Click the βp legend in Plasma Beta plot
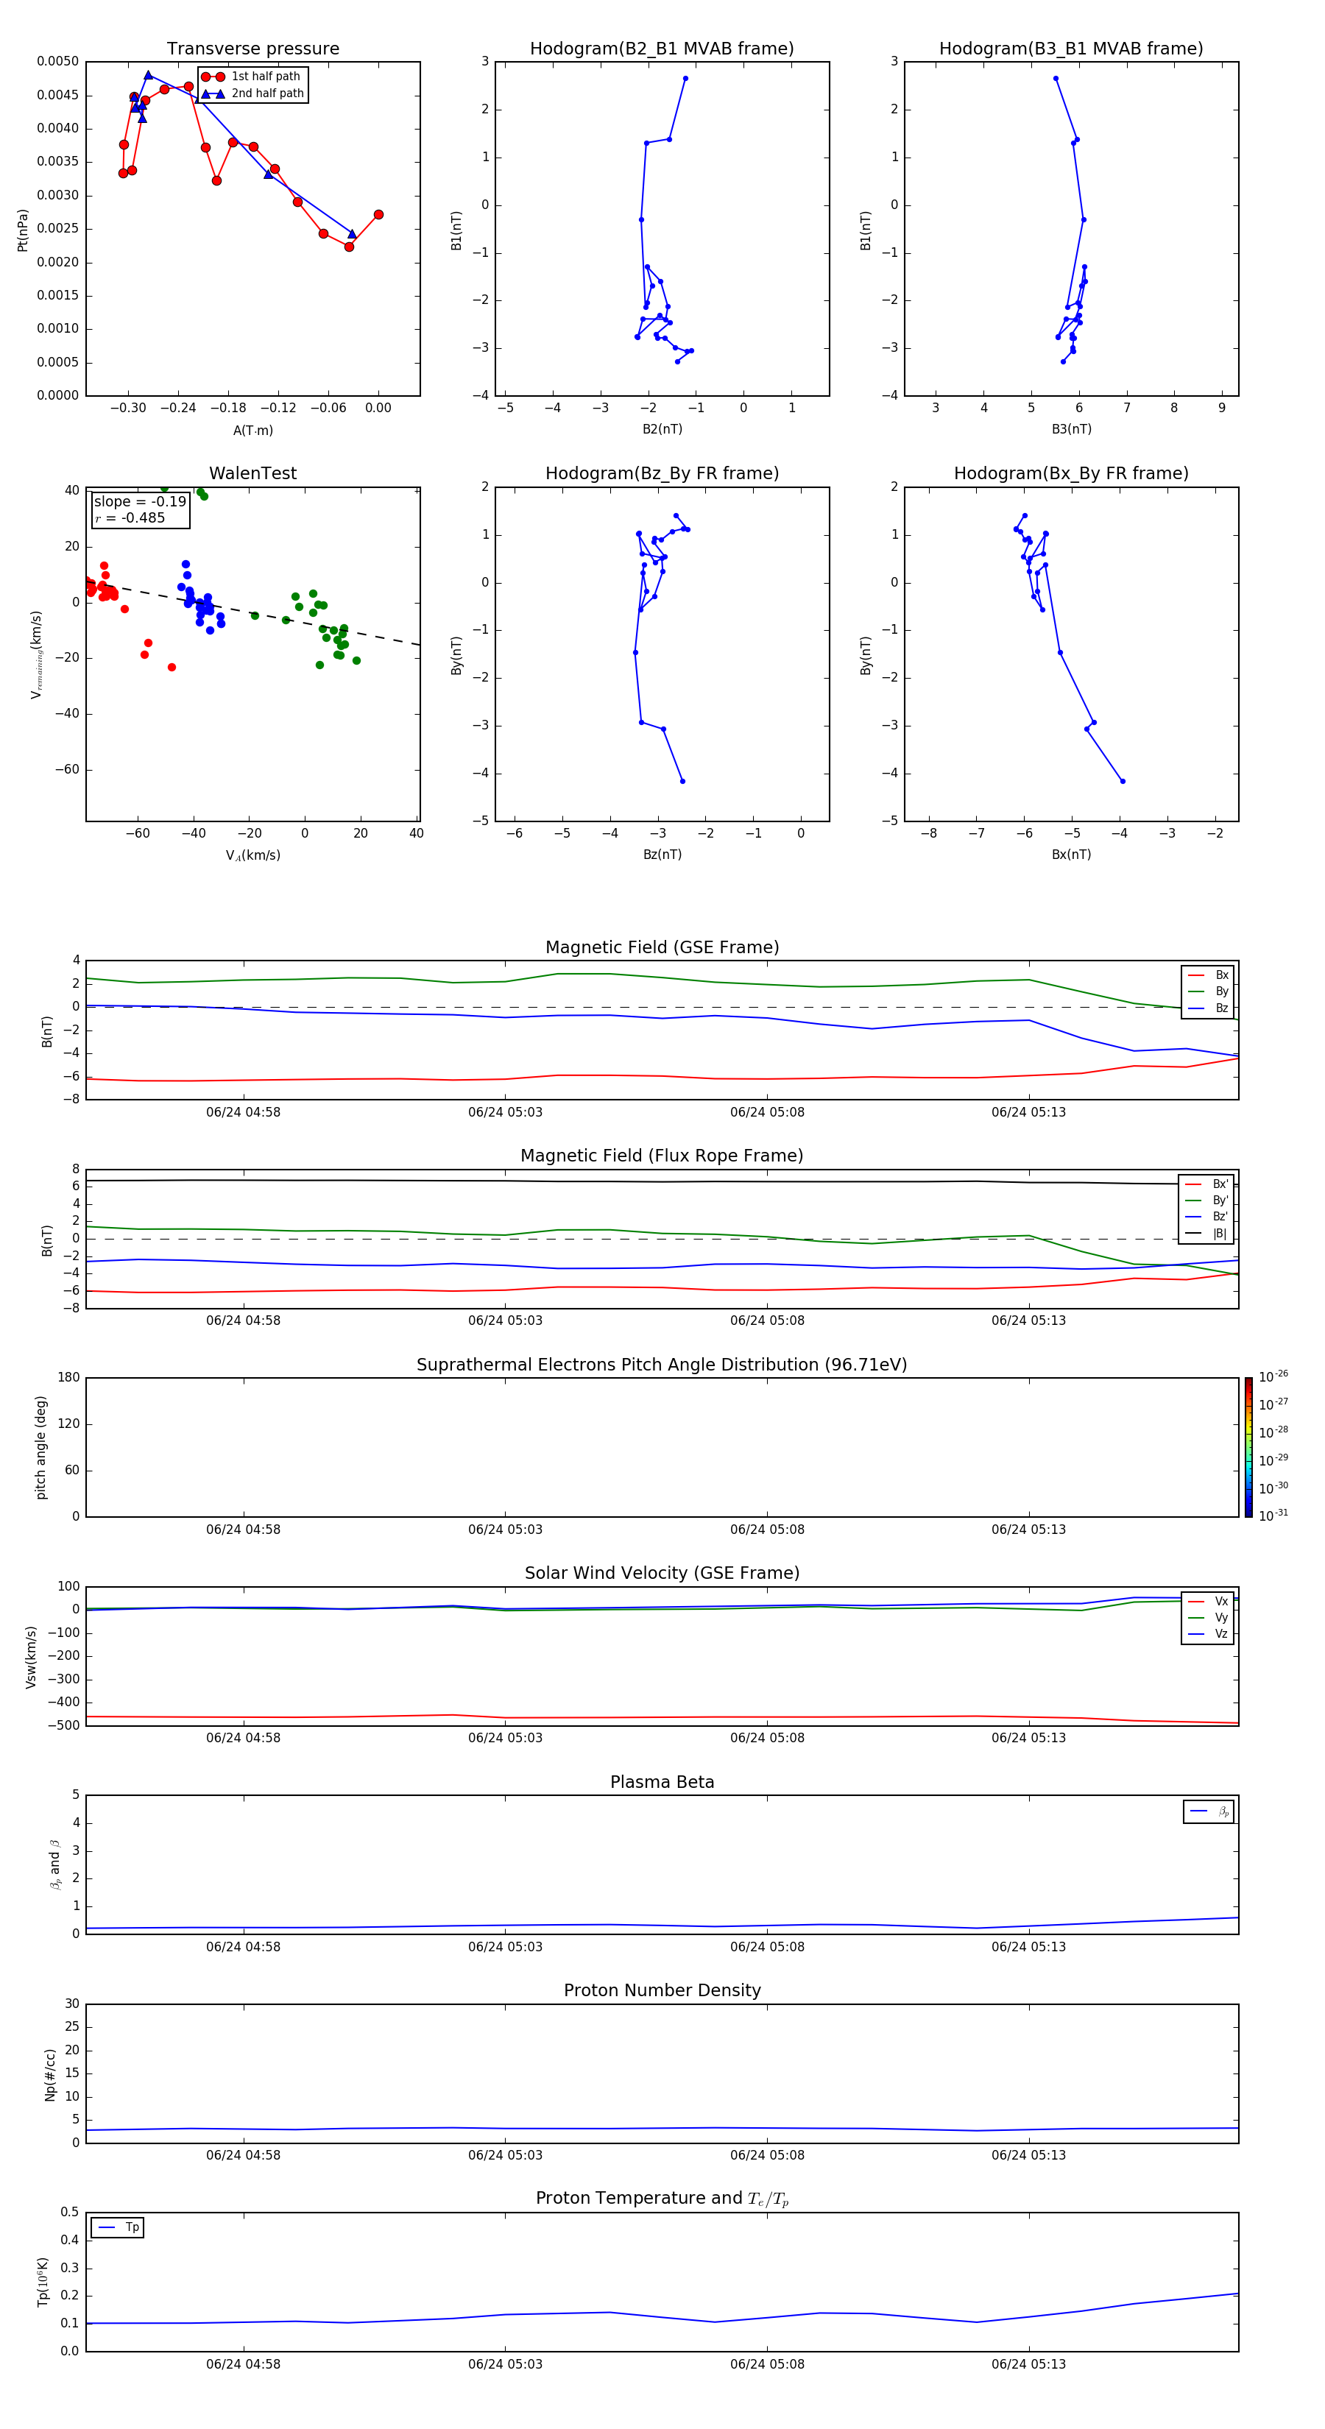Viewport: 1325px width, 2429px height. 1209,1811
